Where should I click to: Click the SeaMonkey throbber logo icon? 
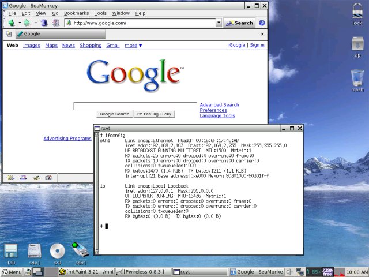262,23
